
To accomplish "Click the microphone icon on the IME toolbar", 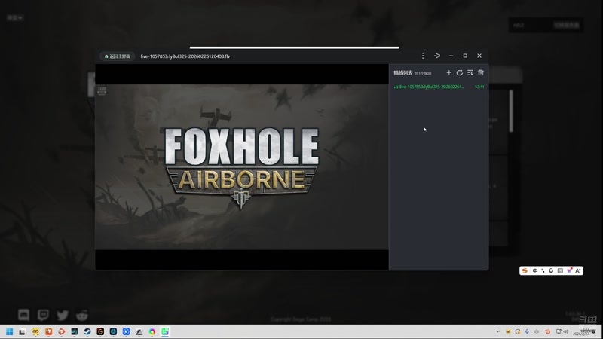I will (551, 271).
